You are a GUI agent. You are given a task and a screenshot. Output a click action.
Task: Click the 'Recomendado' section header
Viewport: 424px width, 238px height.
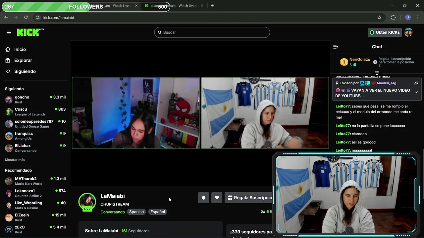[x=18, y=170]
